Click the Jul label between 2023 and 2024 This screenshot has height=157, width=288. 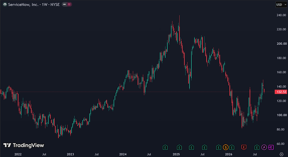coord(97,154)
